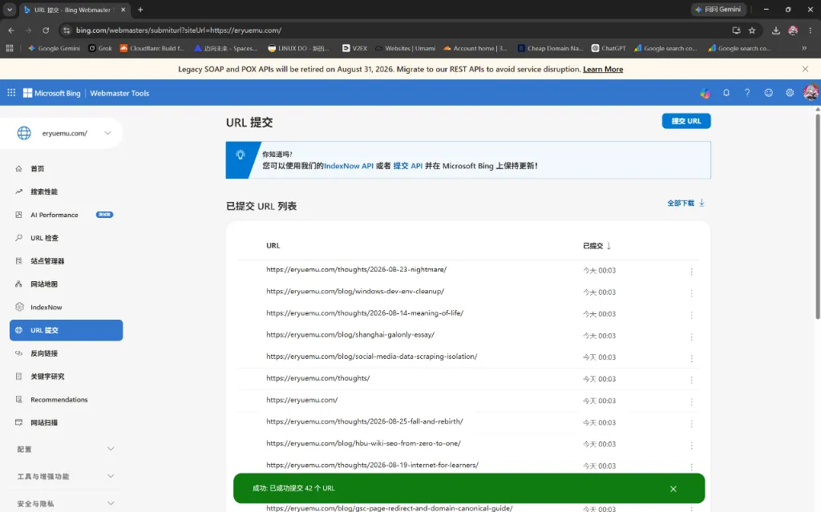Click the hbu-wiki-seo-from-zero-to-one URL text

click(x=363, y=443)
